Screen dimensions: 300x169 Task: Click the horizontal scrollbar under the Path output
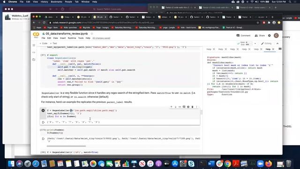(x=67, y=146)
